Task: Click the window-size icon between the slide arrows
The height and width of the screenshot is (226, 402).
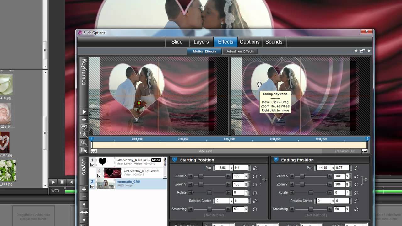Action: point(362,51)
